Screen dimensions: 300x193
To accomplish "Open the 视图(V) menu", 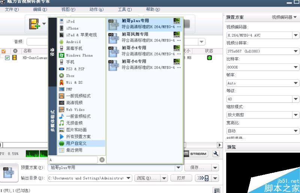I will [x=68, y=9].
